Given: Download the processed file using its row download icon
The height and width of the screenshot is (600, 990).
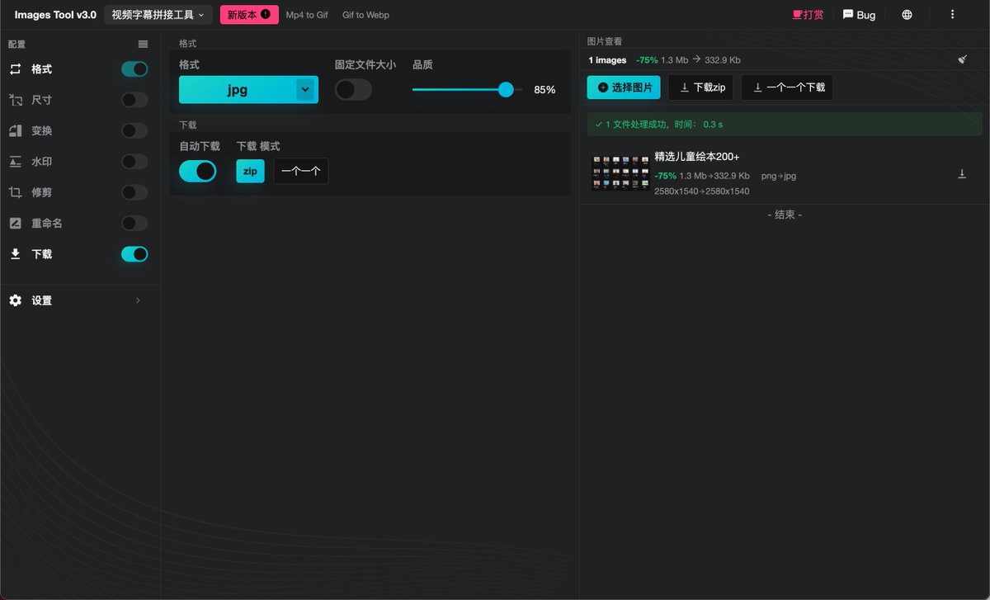Looking at the screenshot, I should point(962,173).
